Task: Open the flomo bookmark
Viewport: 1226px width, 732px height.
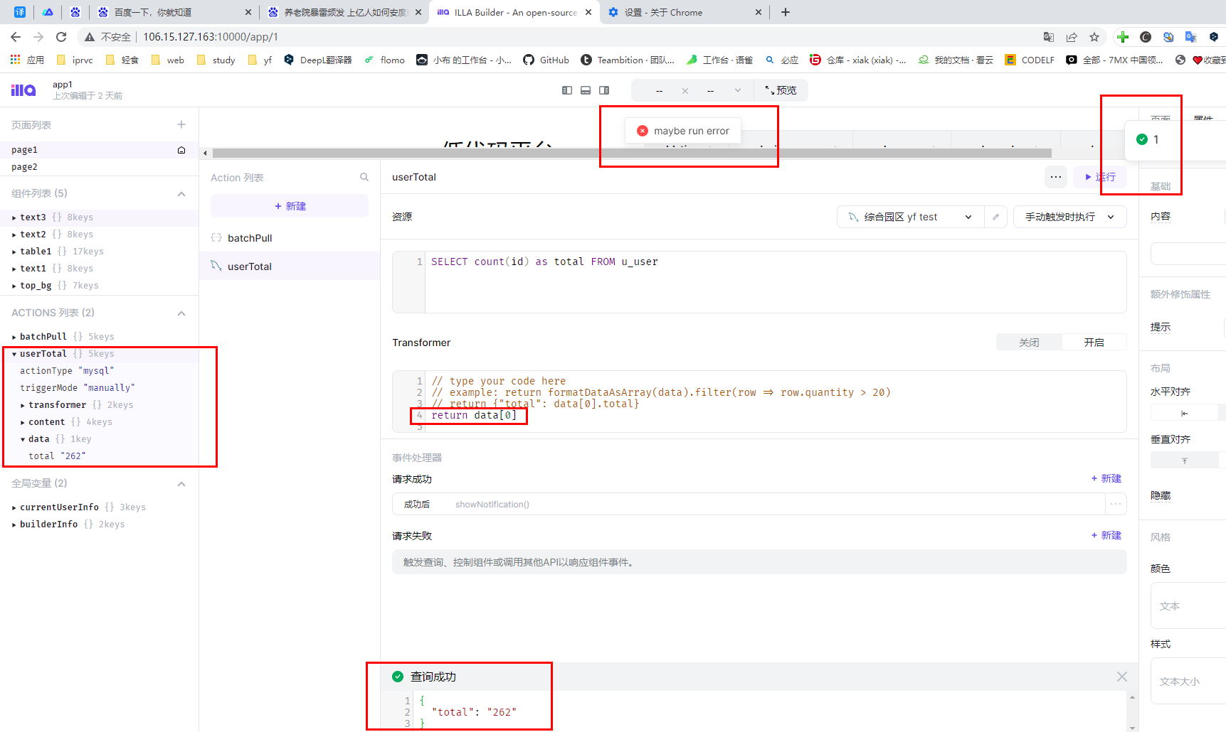Action: click(384, 60)
